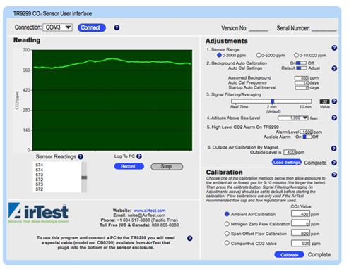Select 0-5000 ppm sensor range

coord(259,55)
